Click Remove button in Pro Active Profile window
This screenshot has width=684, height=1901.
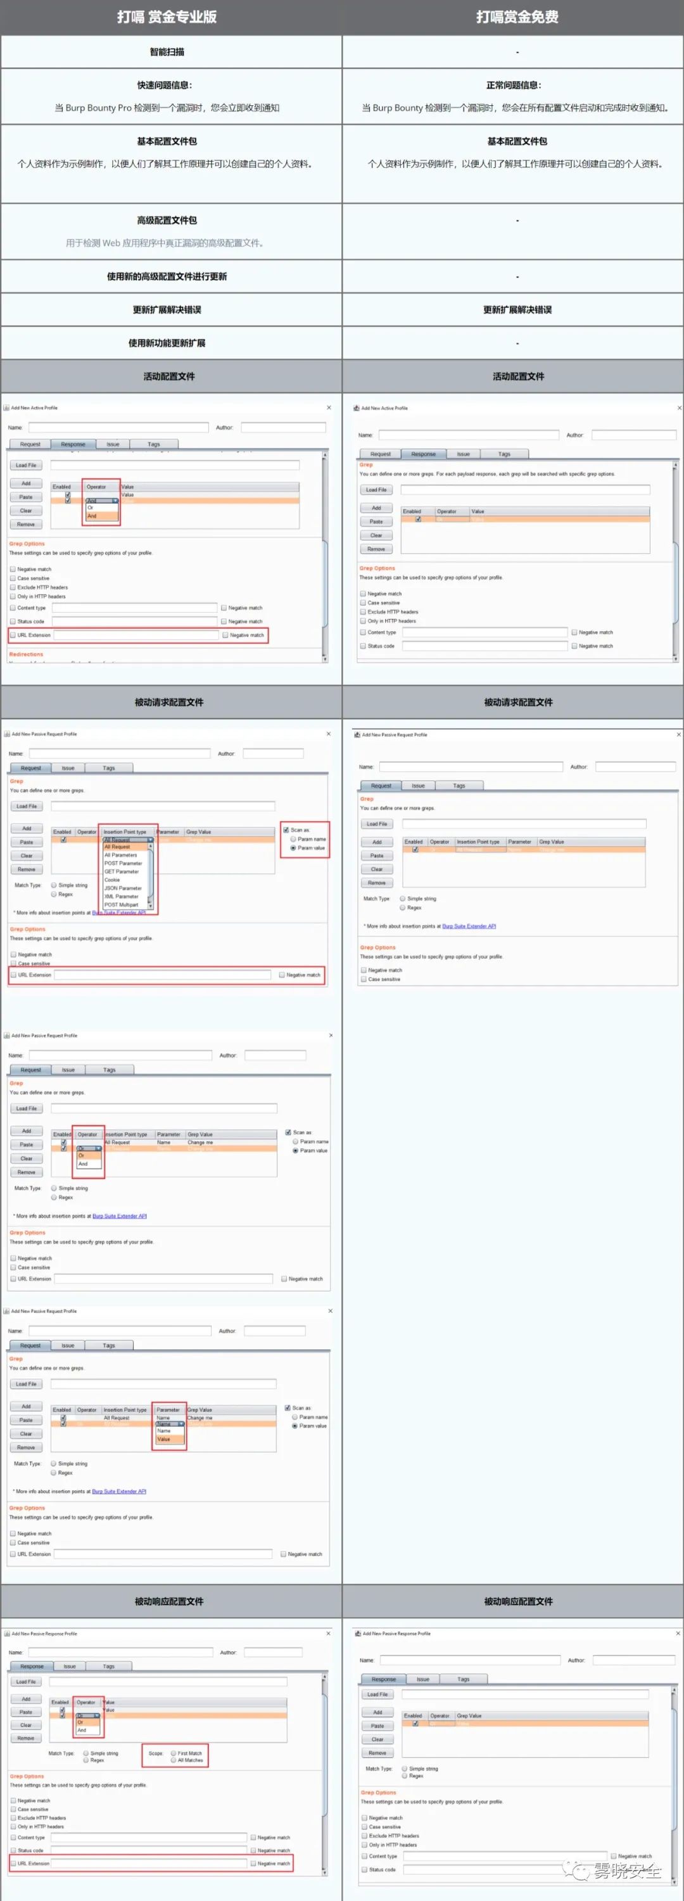coord(26,524)
